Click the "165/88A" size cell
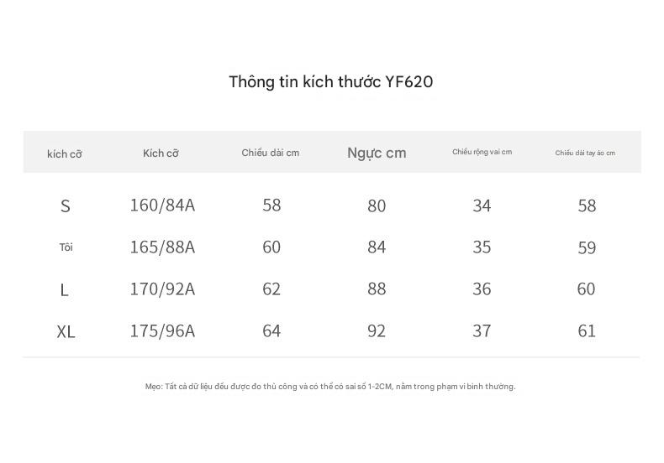Image resolution: width=664 pixels, height=463 pixels. tap(162, 247)
